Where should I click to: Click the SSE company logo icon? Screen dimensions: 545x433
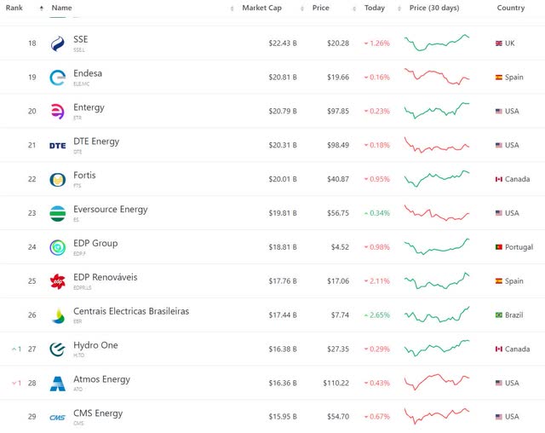pyautogui.click(x=57, y=43)
